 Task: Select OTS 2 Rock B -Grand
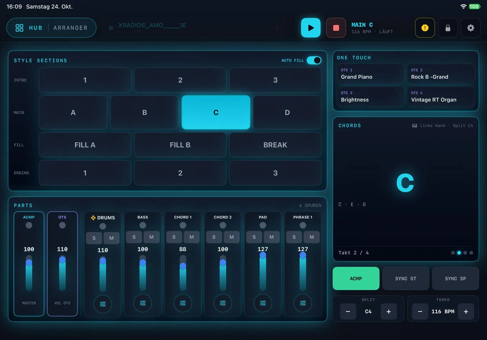(441, 74)
